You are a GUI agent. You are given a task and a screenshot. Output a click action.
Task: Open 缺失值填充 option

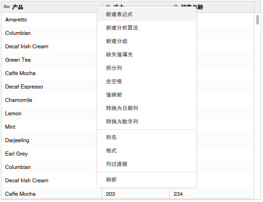[x=147, y=55]
